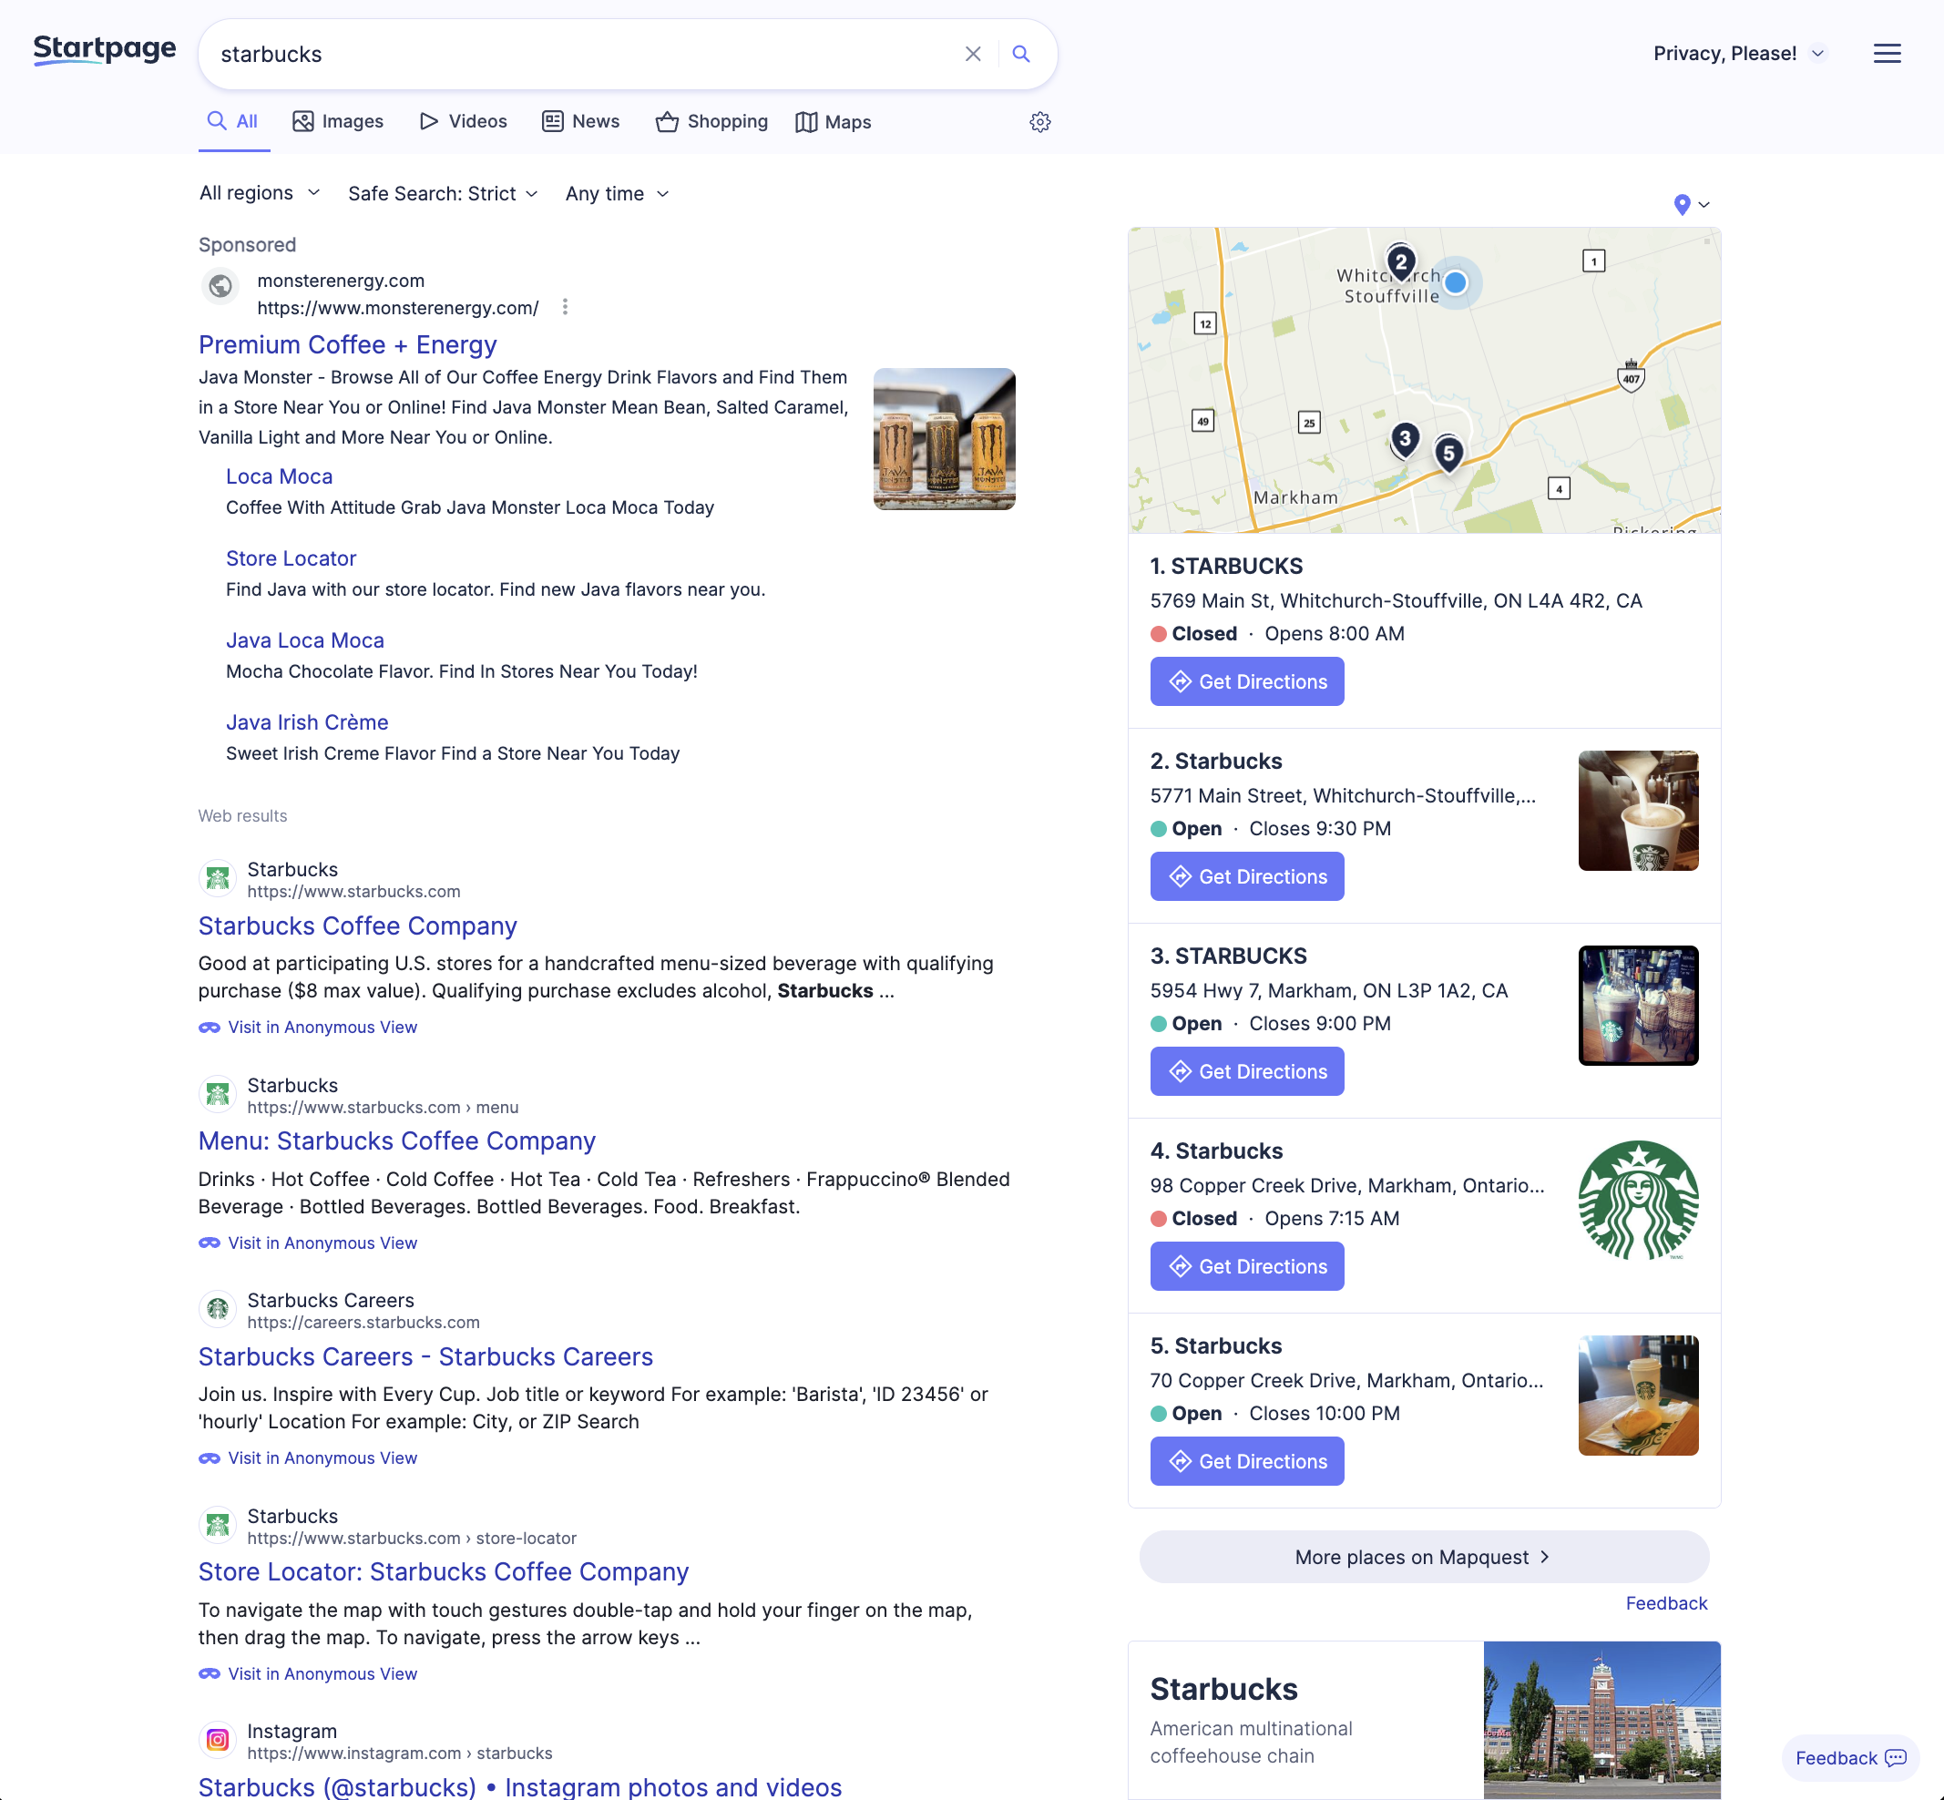The width and height of the screenshot is (1944, 1800).
Task: Click the Instagram favicon
Action: point(217,1740)
